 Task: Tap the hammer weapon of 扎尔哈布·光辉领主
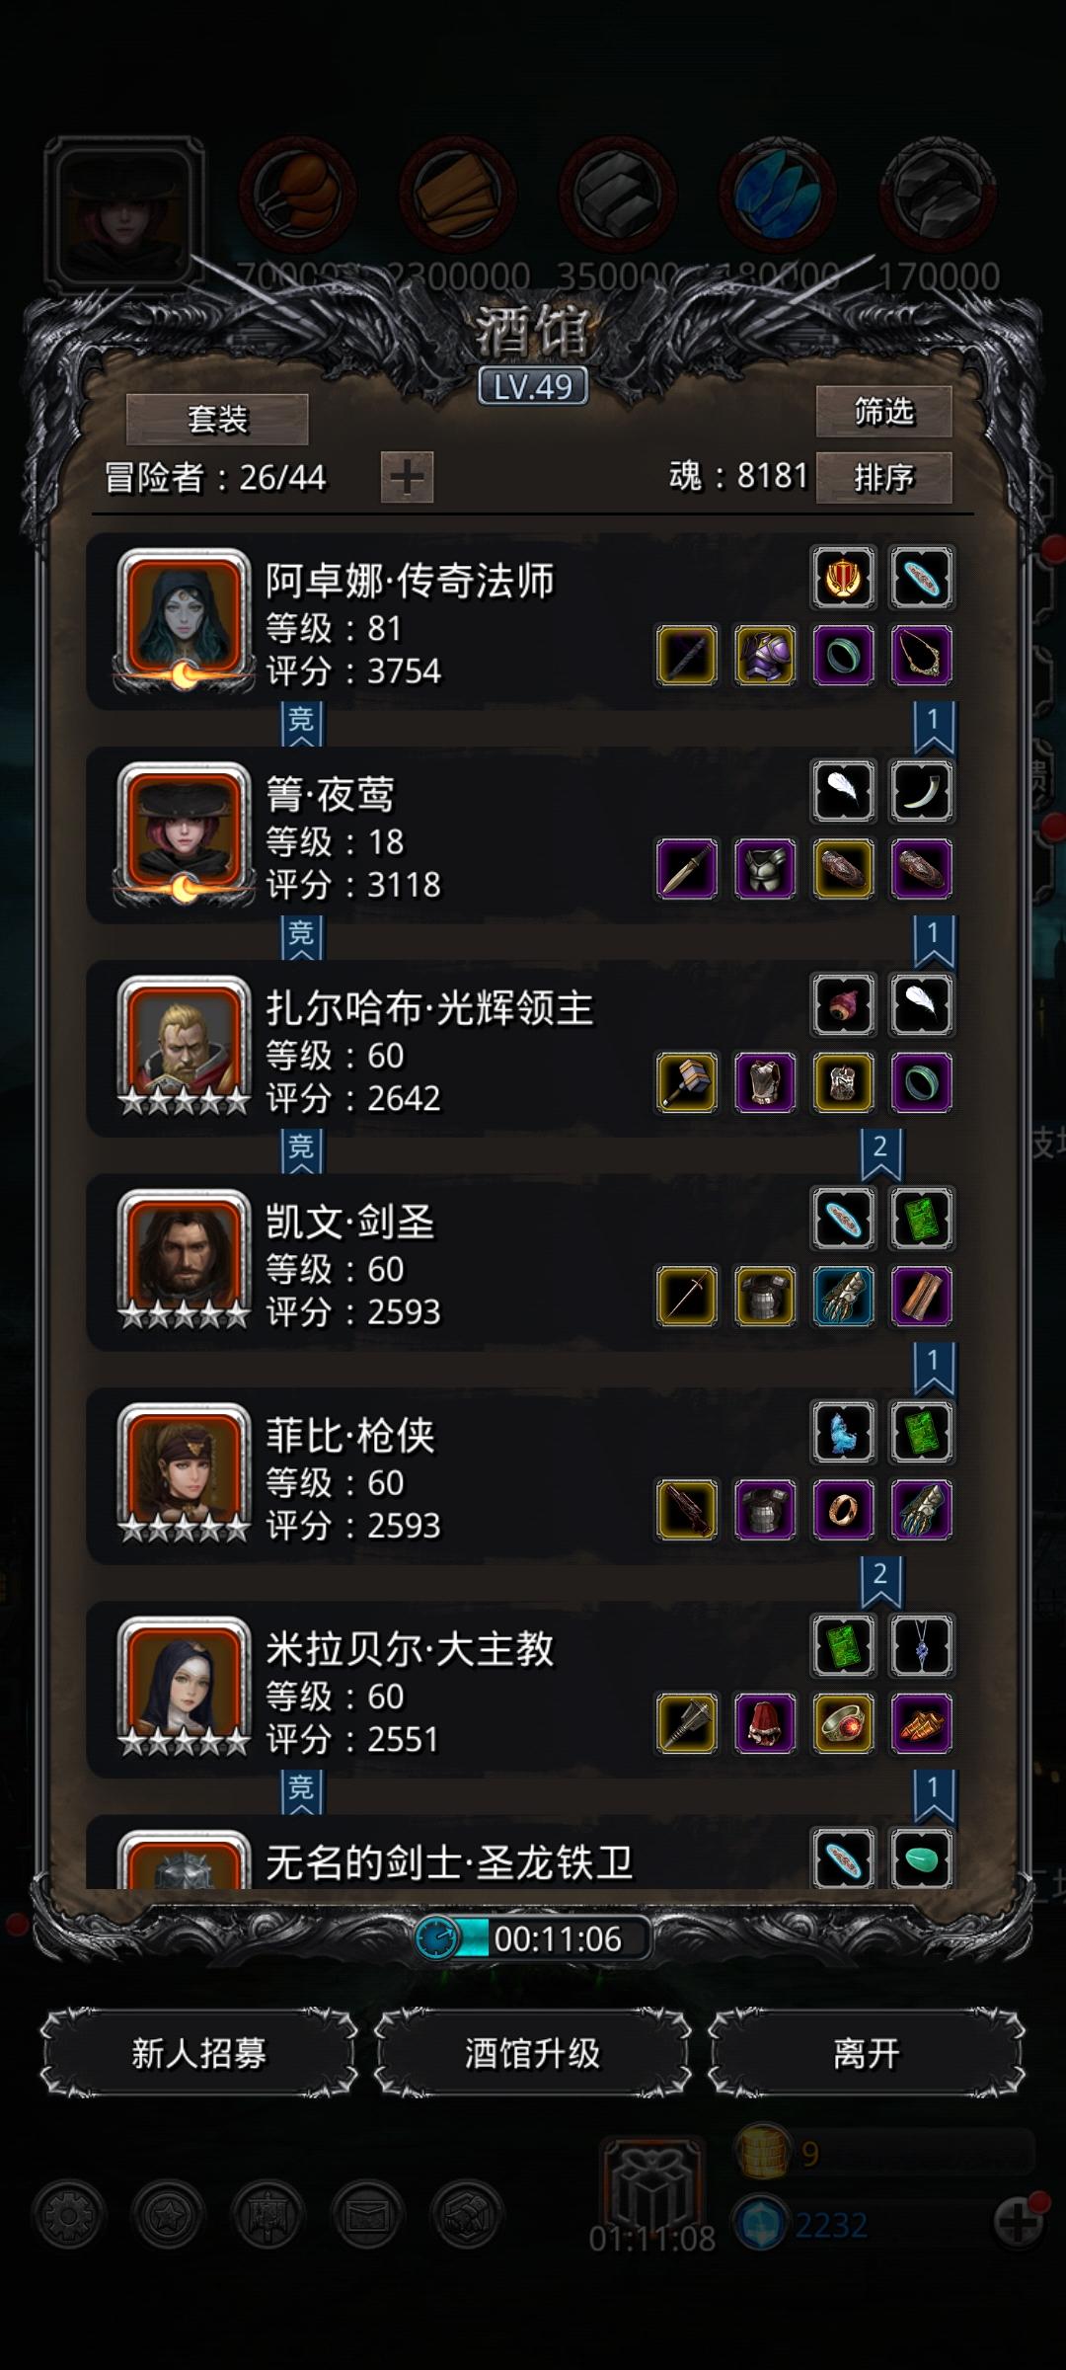[x=687, y=1082]
